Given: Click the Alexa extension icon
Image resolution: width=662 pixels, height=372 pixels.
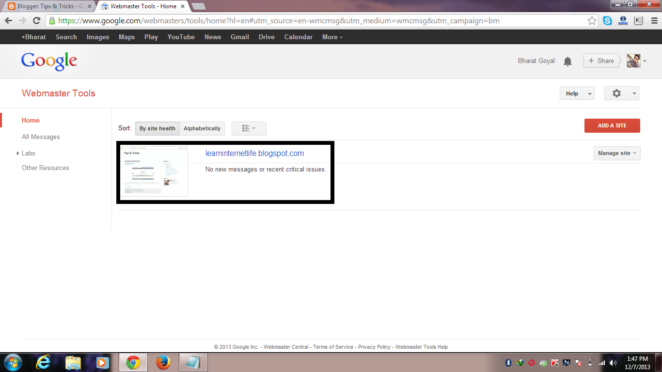Looking at the screenshot, I should coord(623,21).
